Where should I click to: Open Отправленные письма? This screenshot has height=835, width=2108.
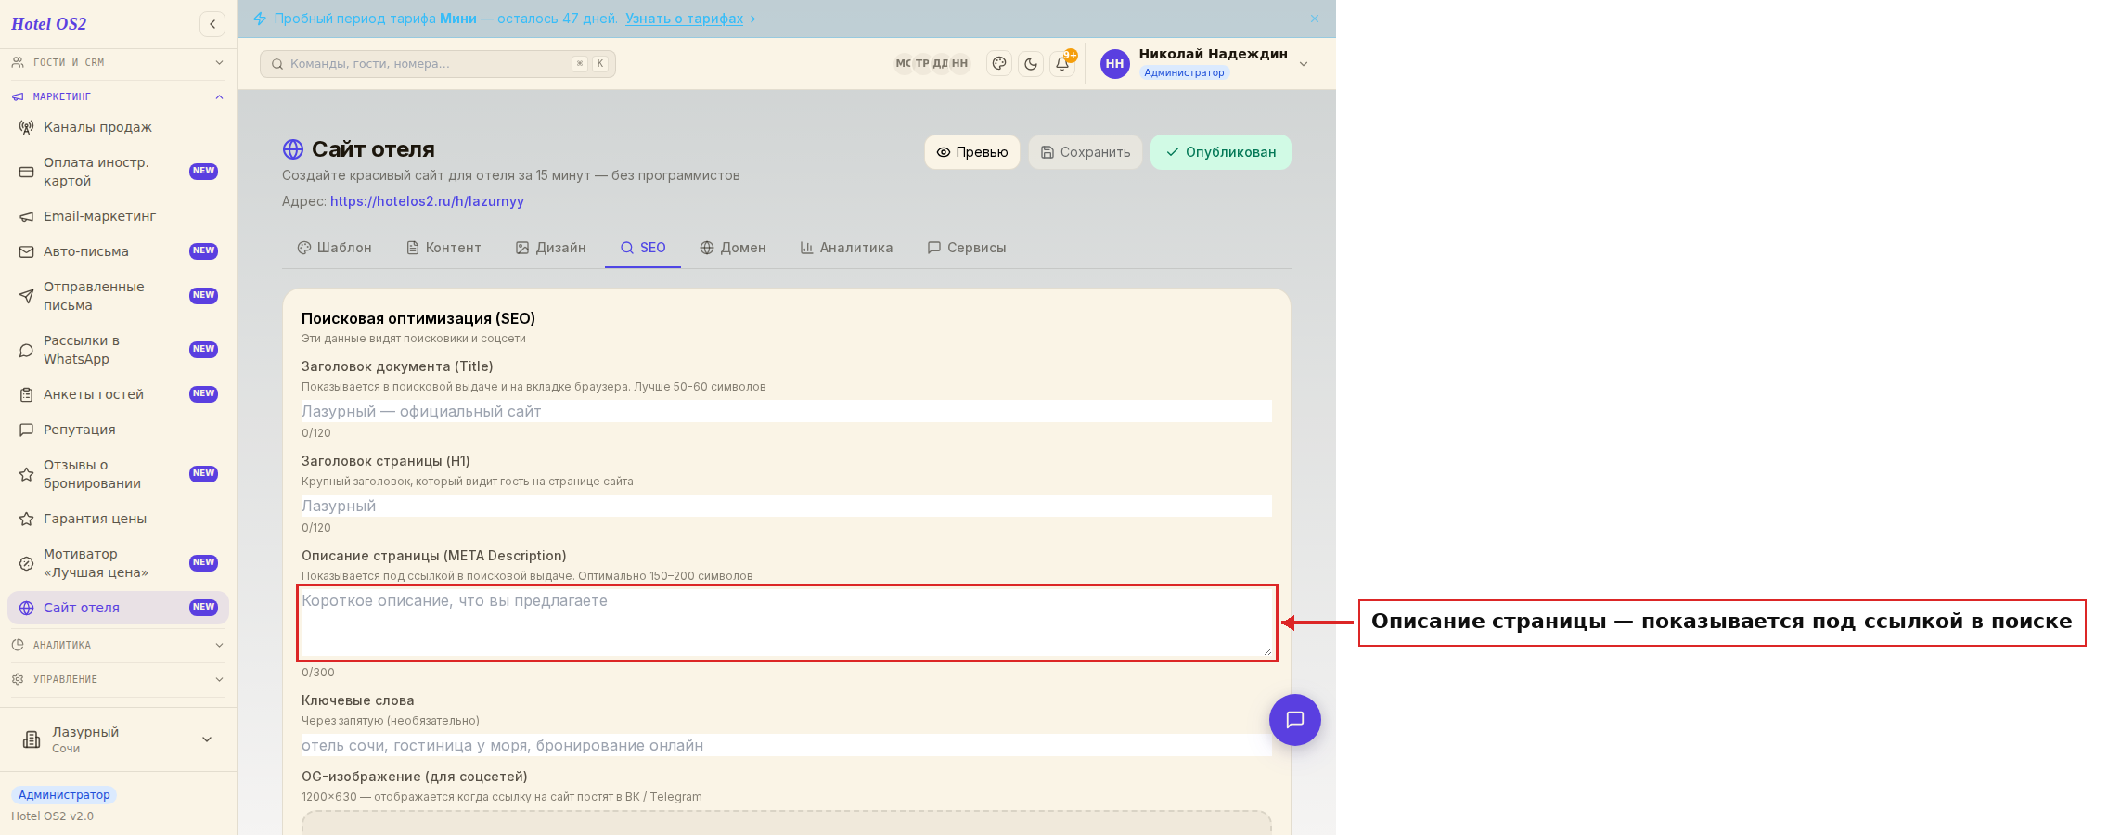pyautogui.click(x=118, y=296)
